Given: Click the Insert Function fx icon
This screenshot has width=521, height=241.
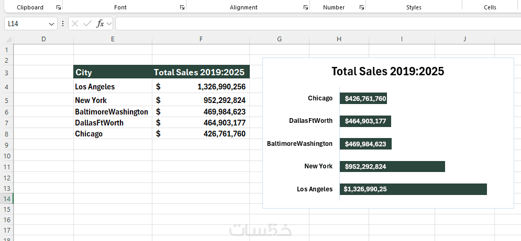Looking at the screenshot, I should (x=100, y=24).
